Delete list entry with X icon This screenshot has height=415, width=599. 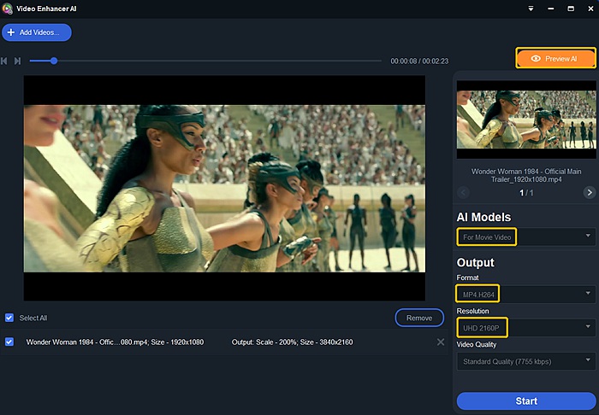[x=441, y=342]
